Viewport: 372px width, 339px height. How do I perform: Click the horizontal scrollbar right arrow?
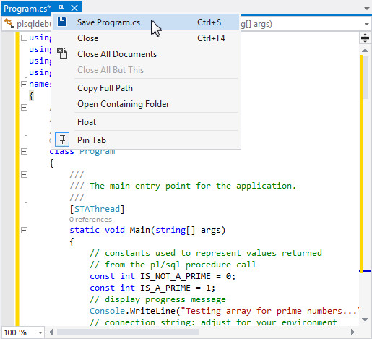[352, 332]
